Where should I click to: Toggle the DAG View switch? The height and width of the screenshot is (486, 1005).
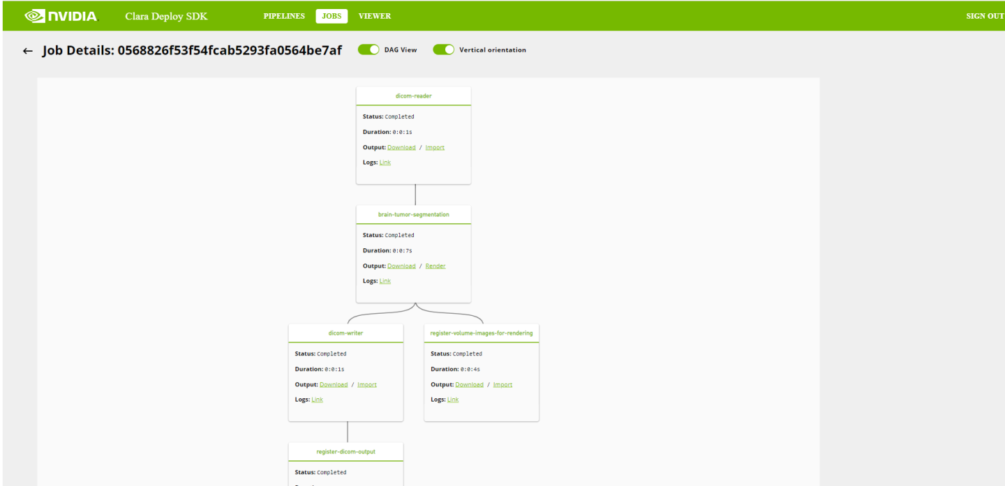368,50
